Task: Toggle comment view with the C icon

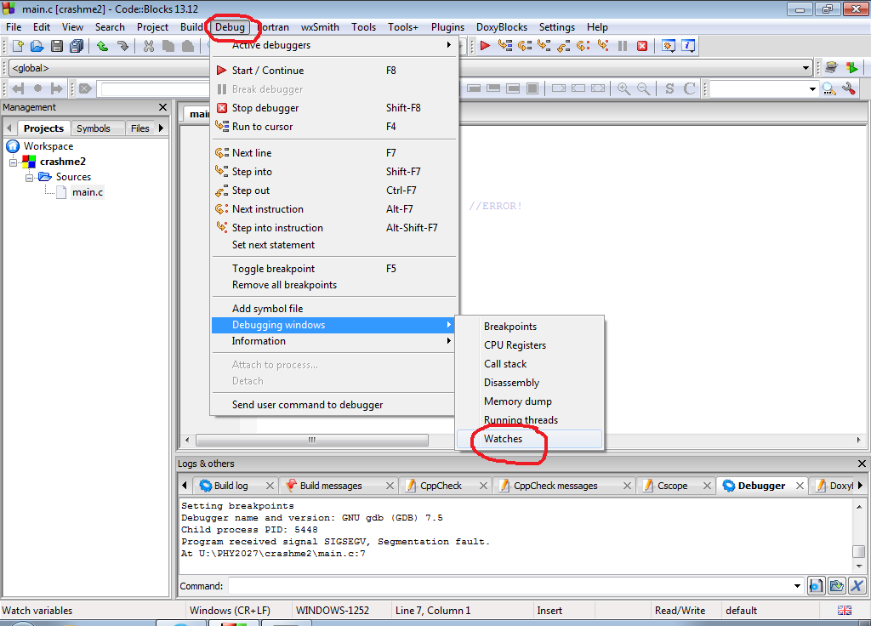Action: tap(689, 88)
